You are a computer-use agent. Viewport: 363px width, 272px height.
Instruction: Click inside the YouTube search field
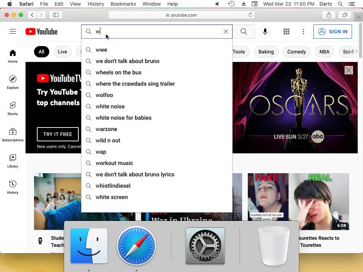click(157, 32)
